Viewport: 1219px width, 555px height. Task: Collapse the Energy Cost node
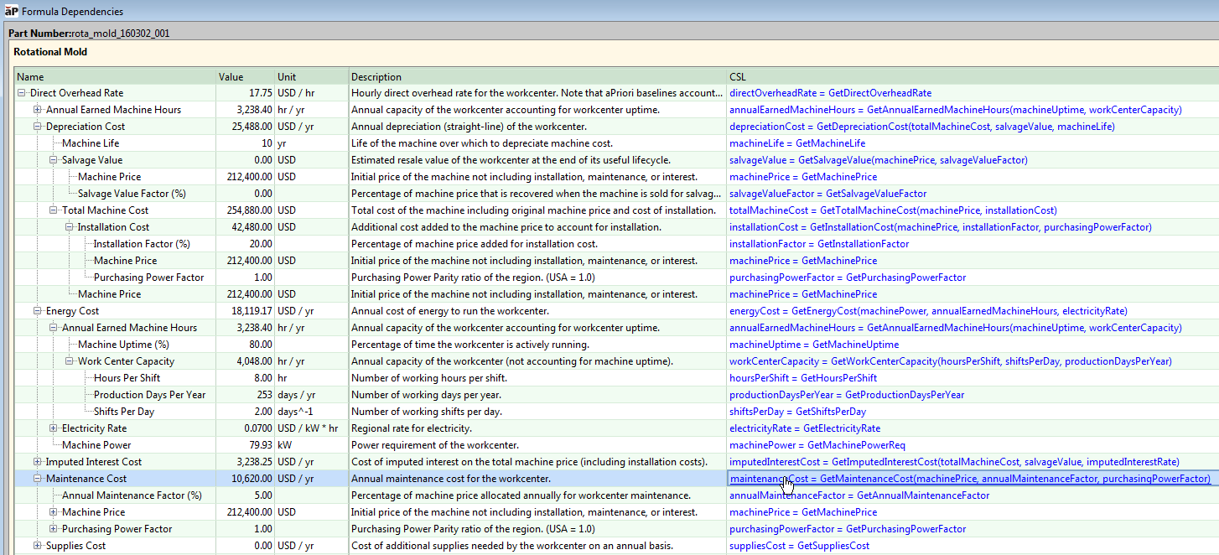pyautogui.click(x=37, y=311)
